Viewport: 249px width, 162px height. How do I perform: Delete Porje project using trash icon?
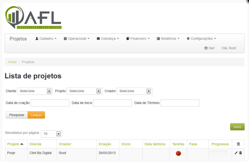[240, 153]
